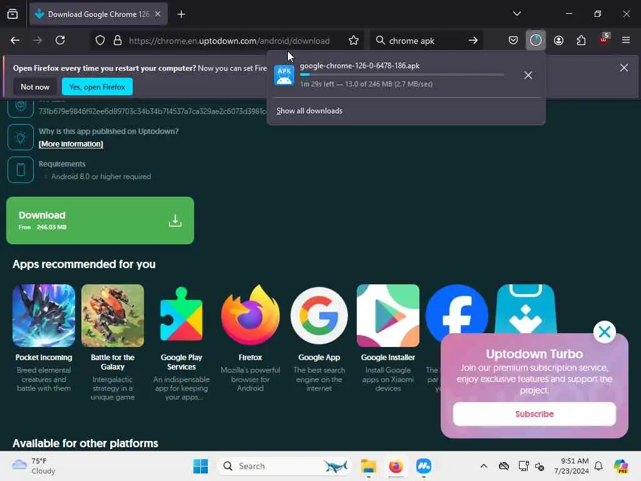
Task: Click the download progress bar
Action: pos(402,75)
